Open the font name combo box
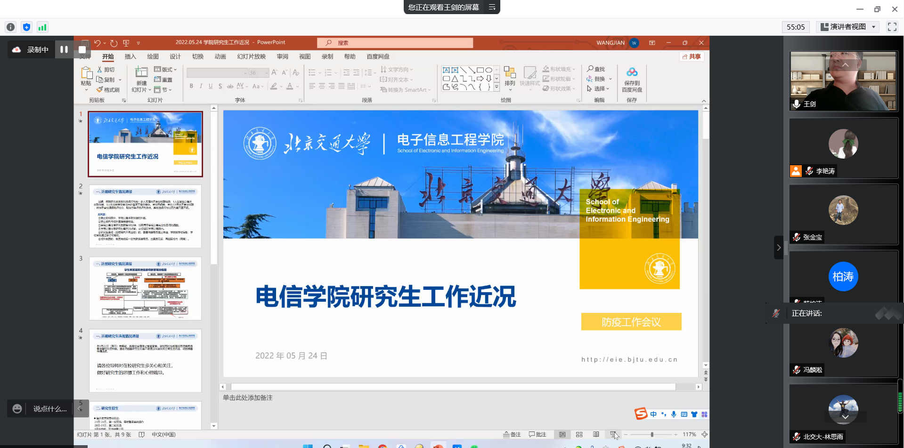 click(217, 72)
